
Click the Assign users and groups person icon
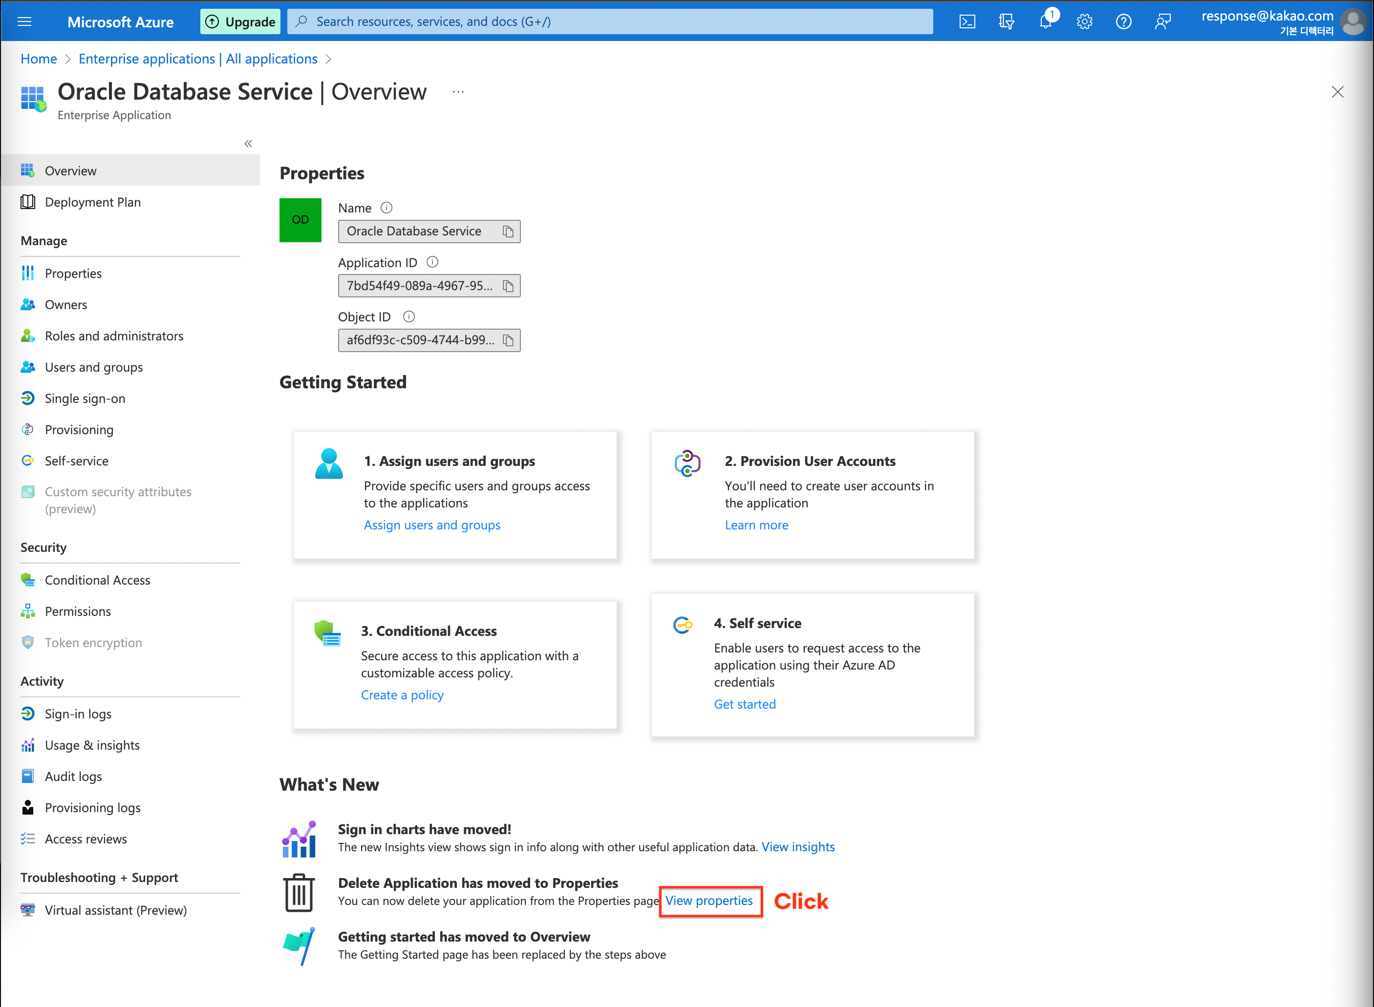pos(329,463)
